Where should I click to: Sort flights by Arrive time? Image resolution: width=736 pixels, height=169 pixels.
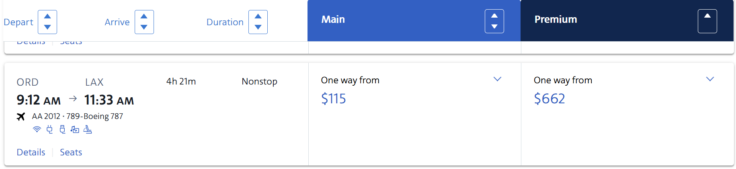[x=144, y=22]
